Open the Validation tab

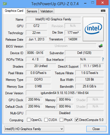pos(46,11)
